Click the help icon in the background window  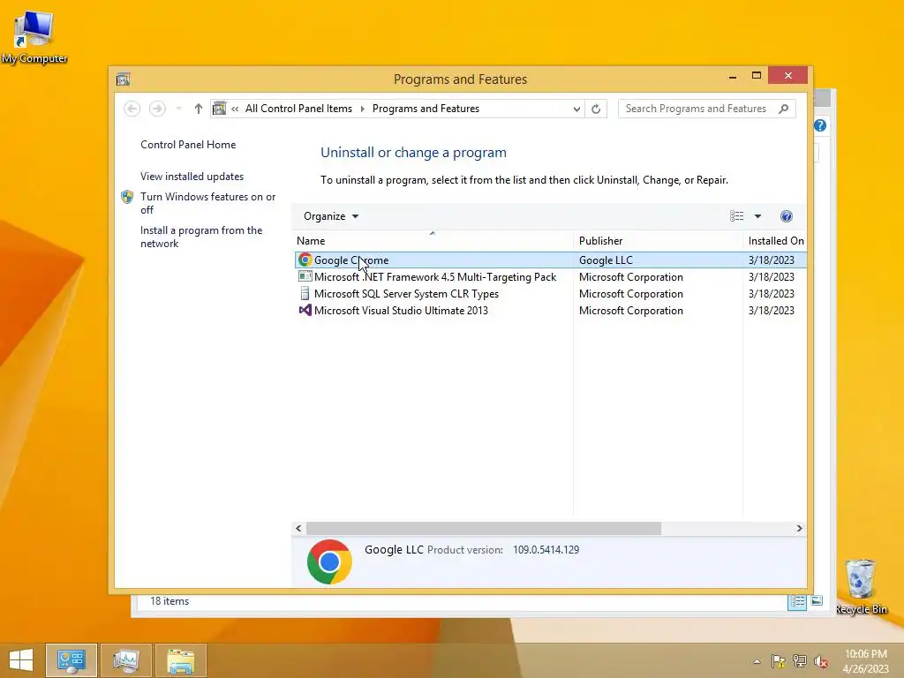pos(820,125)
